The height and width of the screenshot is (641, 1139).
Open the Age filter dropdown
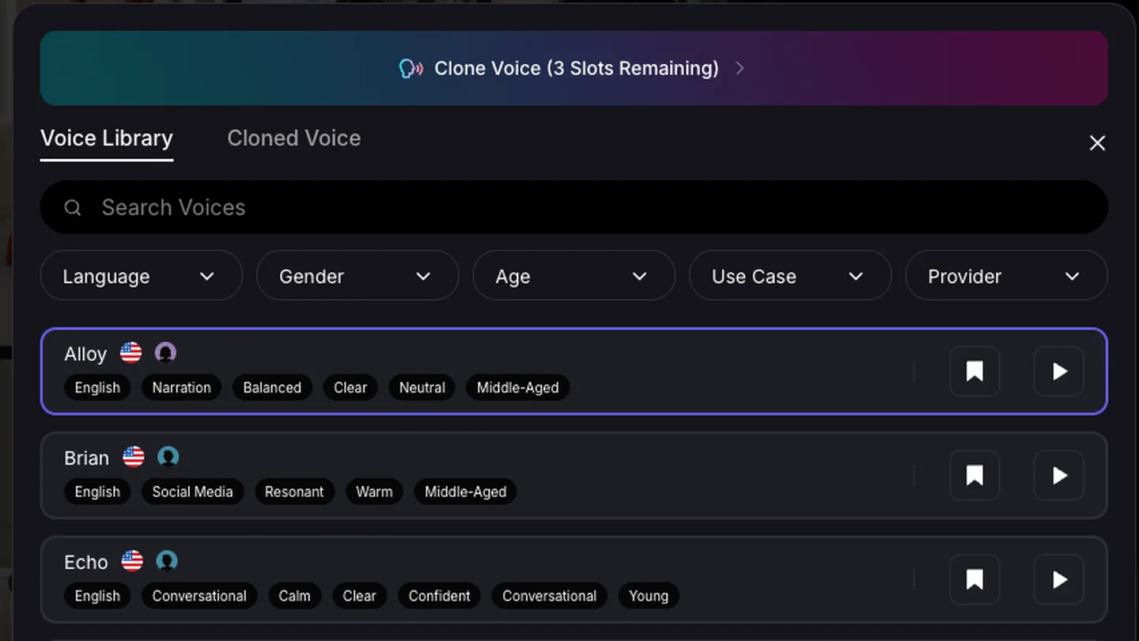point(573,275)
